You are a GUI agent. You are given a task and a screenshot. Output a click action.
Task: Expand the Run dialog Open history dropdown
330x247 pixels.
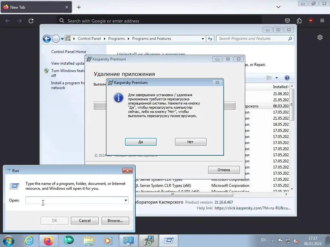coord(126,200)
